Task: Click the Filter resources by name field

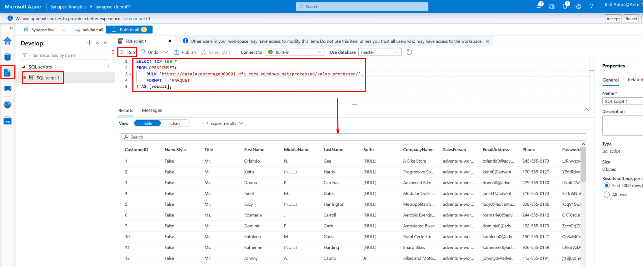Action: click(65, 55)
